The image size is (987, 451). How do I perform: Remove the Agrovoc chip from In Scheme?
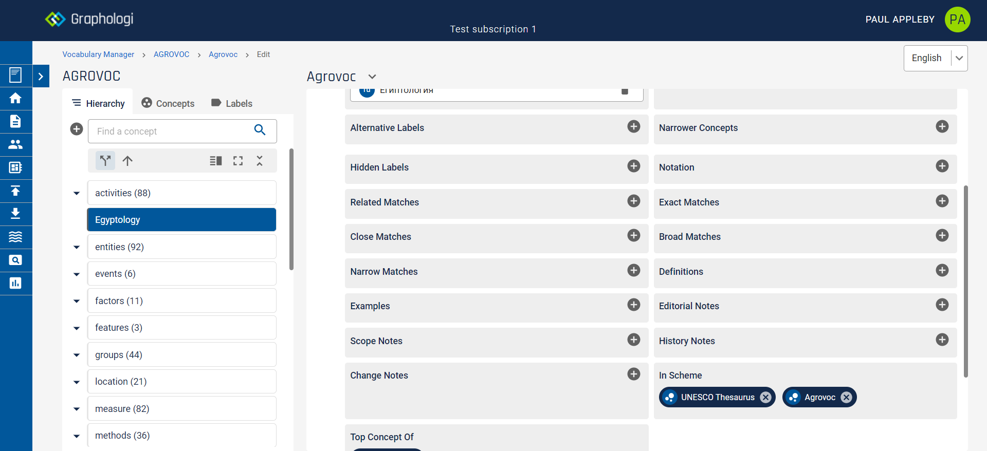point(847,397)
